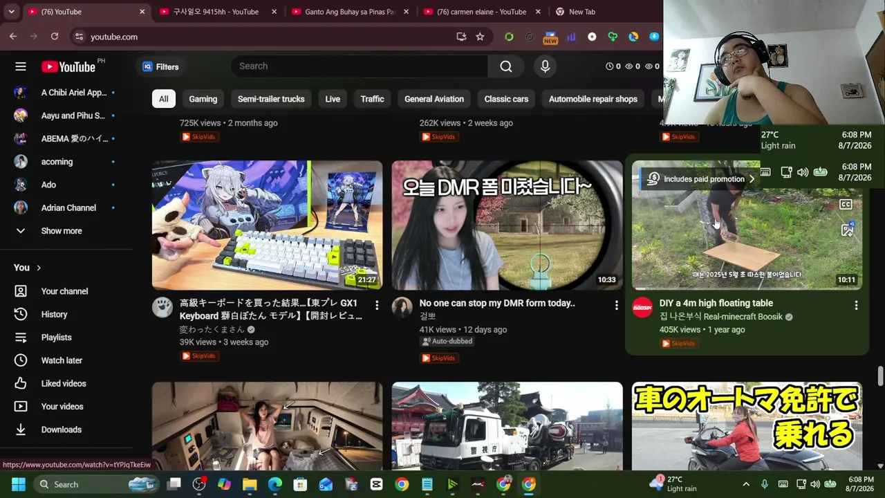
Task: Click the SkipVids badge under keyboard video
Action: coord(199,356)
